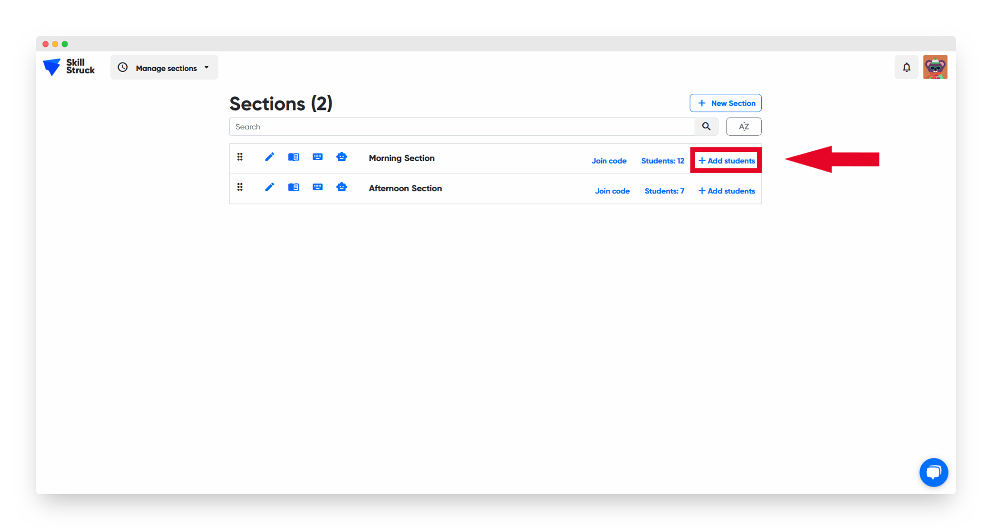992x530 pixels.
Task: Click the Skill Struck logo
Action: coord(69,67)
